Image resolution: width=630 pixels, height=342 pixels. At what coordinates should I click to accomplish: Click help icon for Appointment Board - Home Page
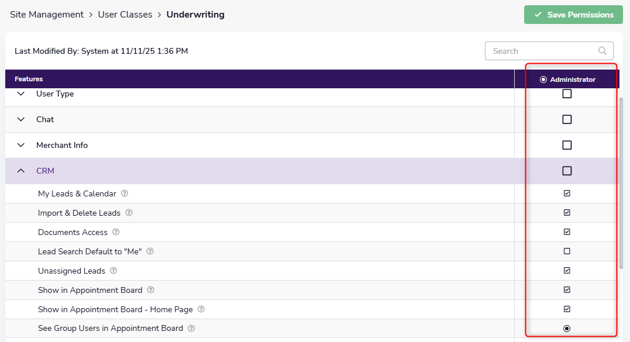(x=201, y=309)
